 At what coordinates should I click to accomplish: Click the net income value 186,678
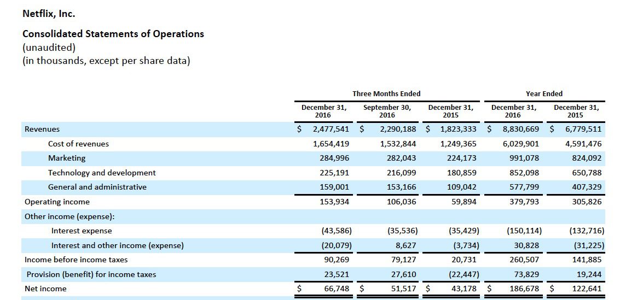(520, 289)
